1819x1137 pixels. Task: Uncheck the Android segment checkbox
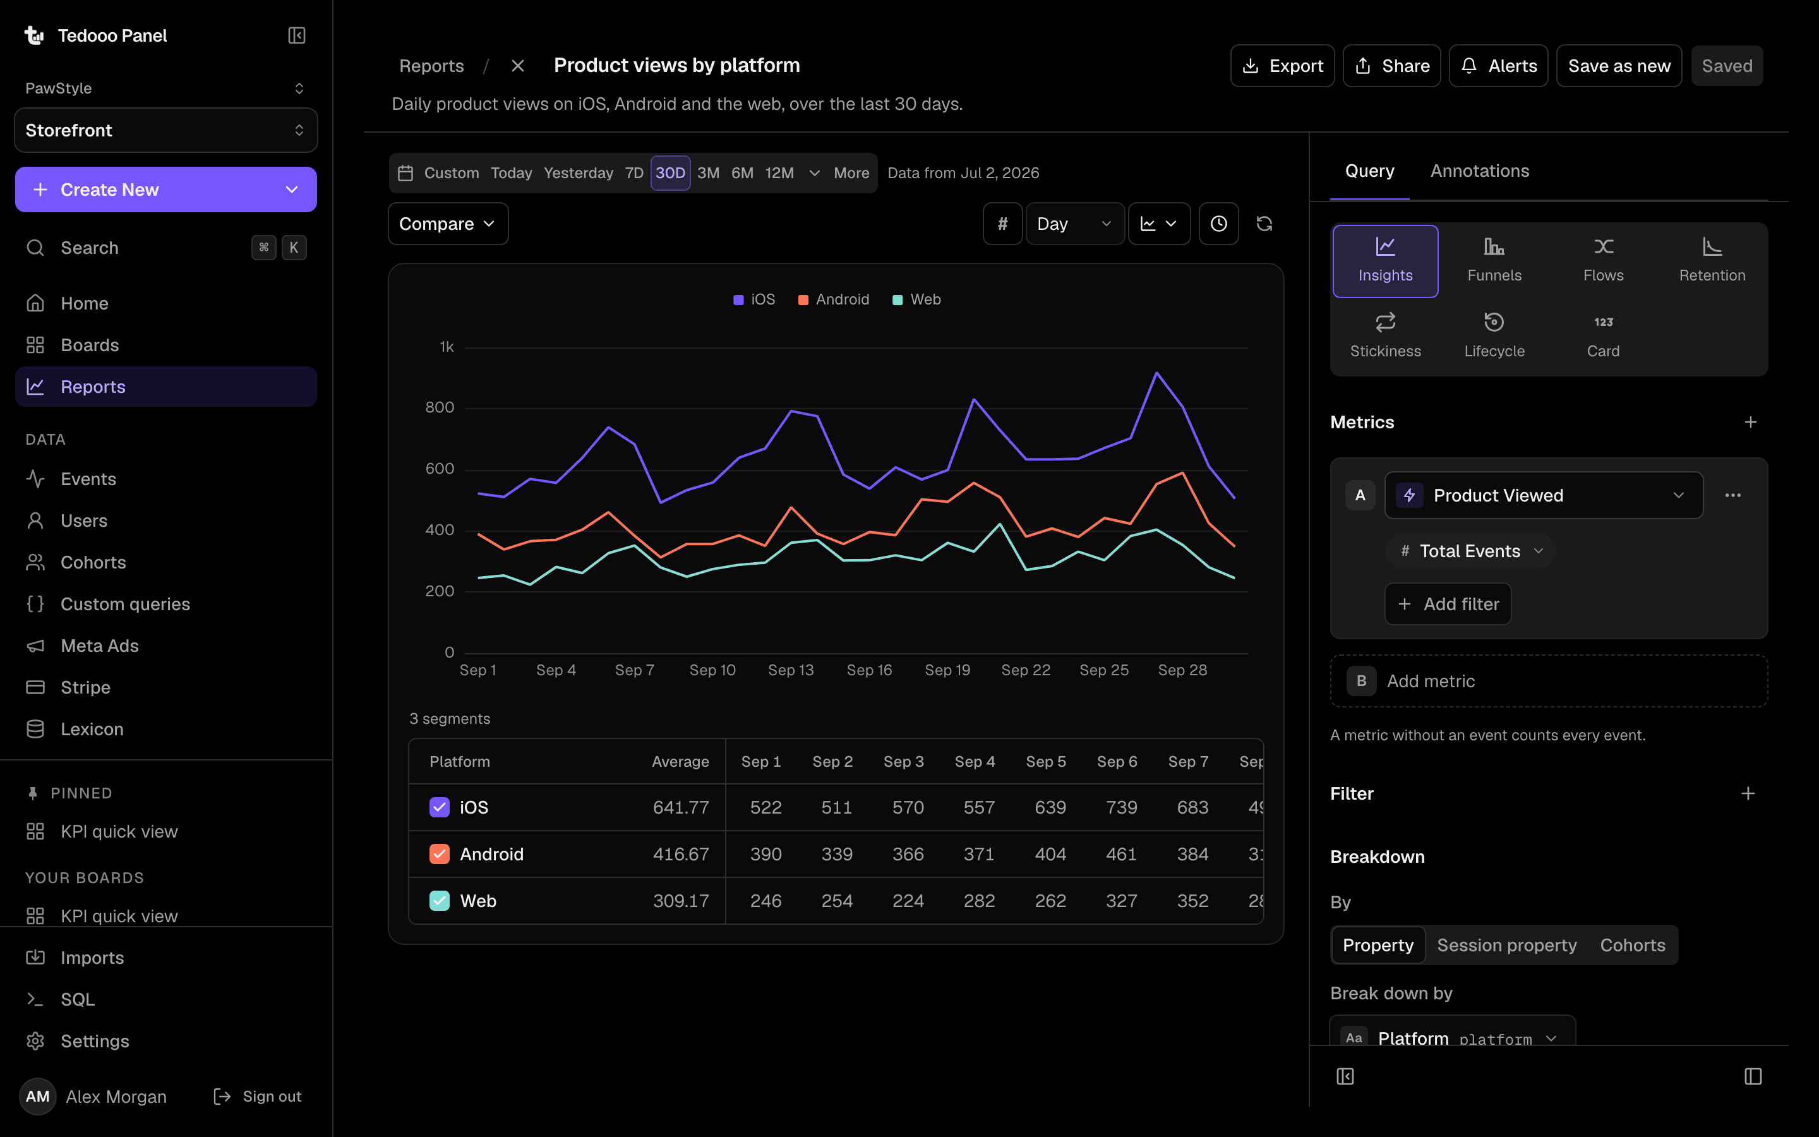tap(439, 853)
